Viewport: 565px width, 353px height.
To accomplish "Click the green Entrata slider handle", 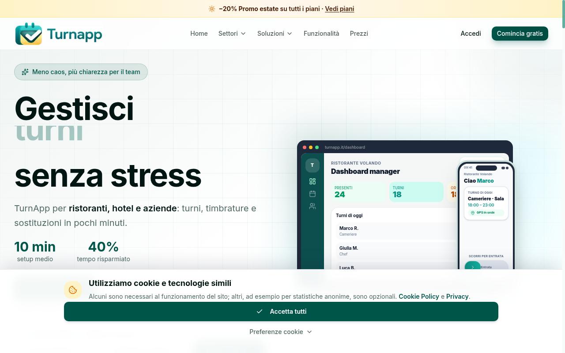I will [x=473, y=266].
